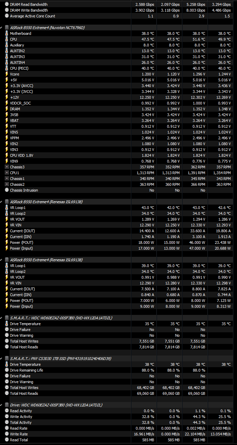Click the 23.438 W average power value
This screenshot has width=237, height=445.
pyautogui.click(x=222, y=242)
